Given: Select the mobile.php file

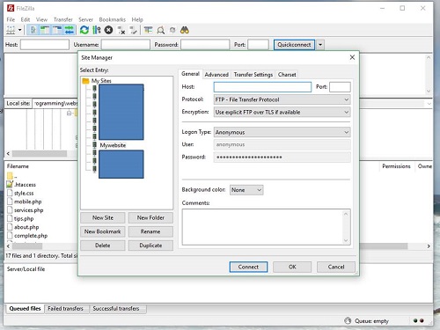Looking at the screenshot, I should click(27, 202).
